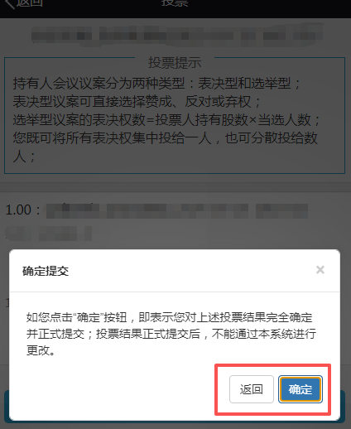The width and height of the screenshot is (351, 429).
Task: Tap the 投票 page title in header
Action: [175, 2]
